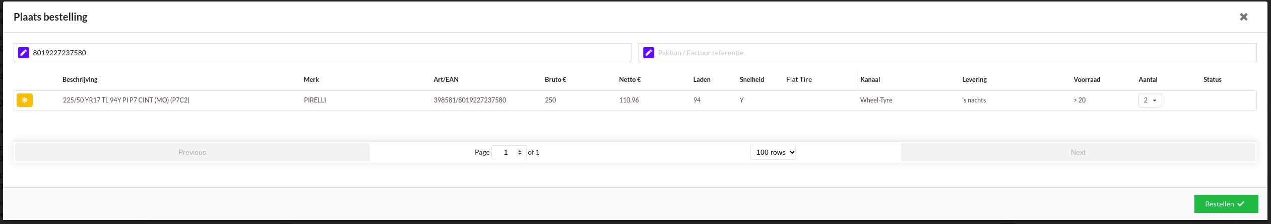This screenshot has width=1271, height=224.
Task: Click the Art/EAN value 398581/8019227237580
Action: click(470, 100)
